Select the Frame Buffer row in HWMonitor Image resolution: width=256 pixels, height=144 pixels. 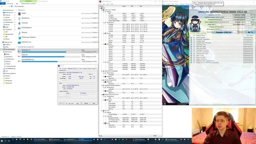pyautogui.click(x=130, y=104)
